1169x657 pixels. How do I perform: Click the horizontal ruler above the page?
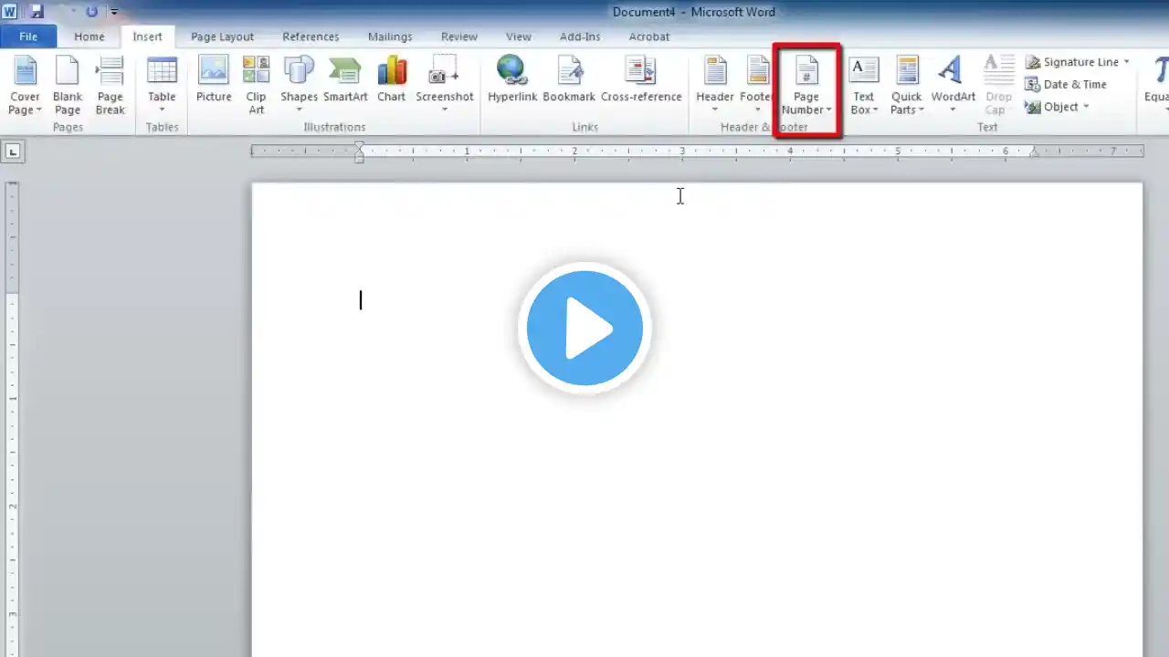click(697, 151)
